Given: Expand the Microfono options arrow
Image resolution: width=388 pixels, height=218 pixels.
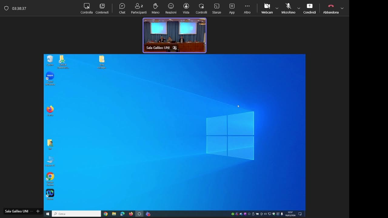Looking at the screenshot, I should pyautogui.click(x=299, y=8).
